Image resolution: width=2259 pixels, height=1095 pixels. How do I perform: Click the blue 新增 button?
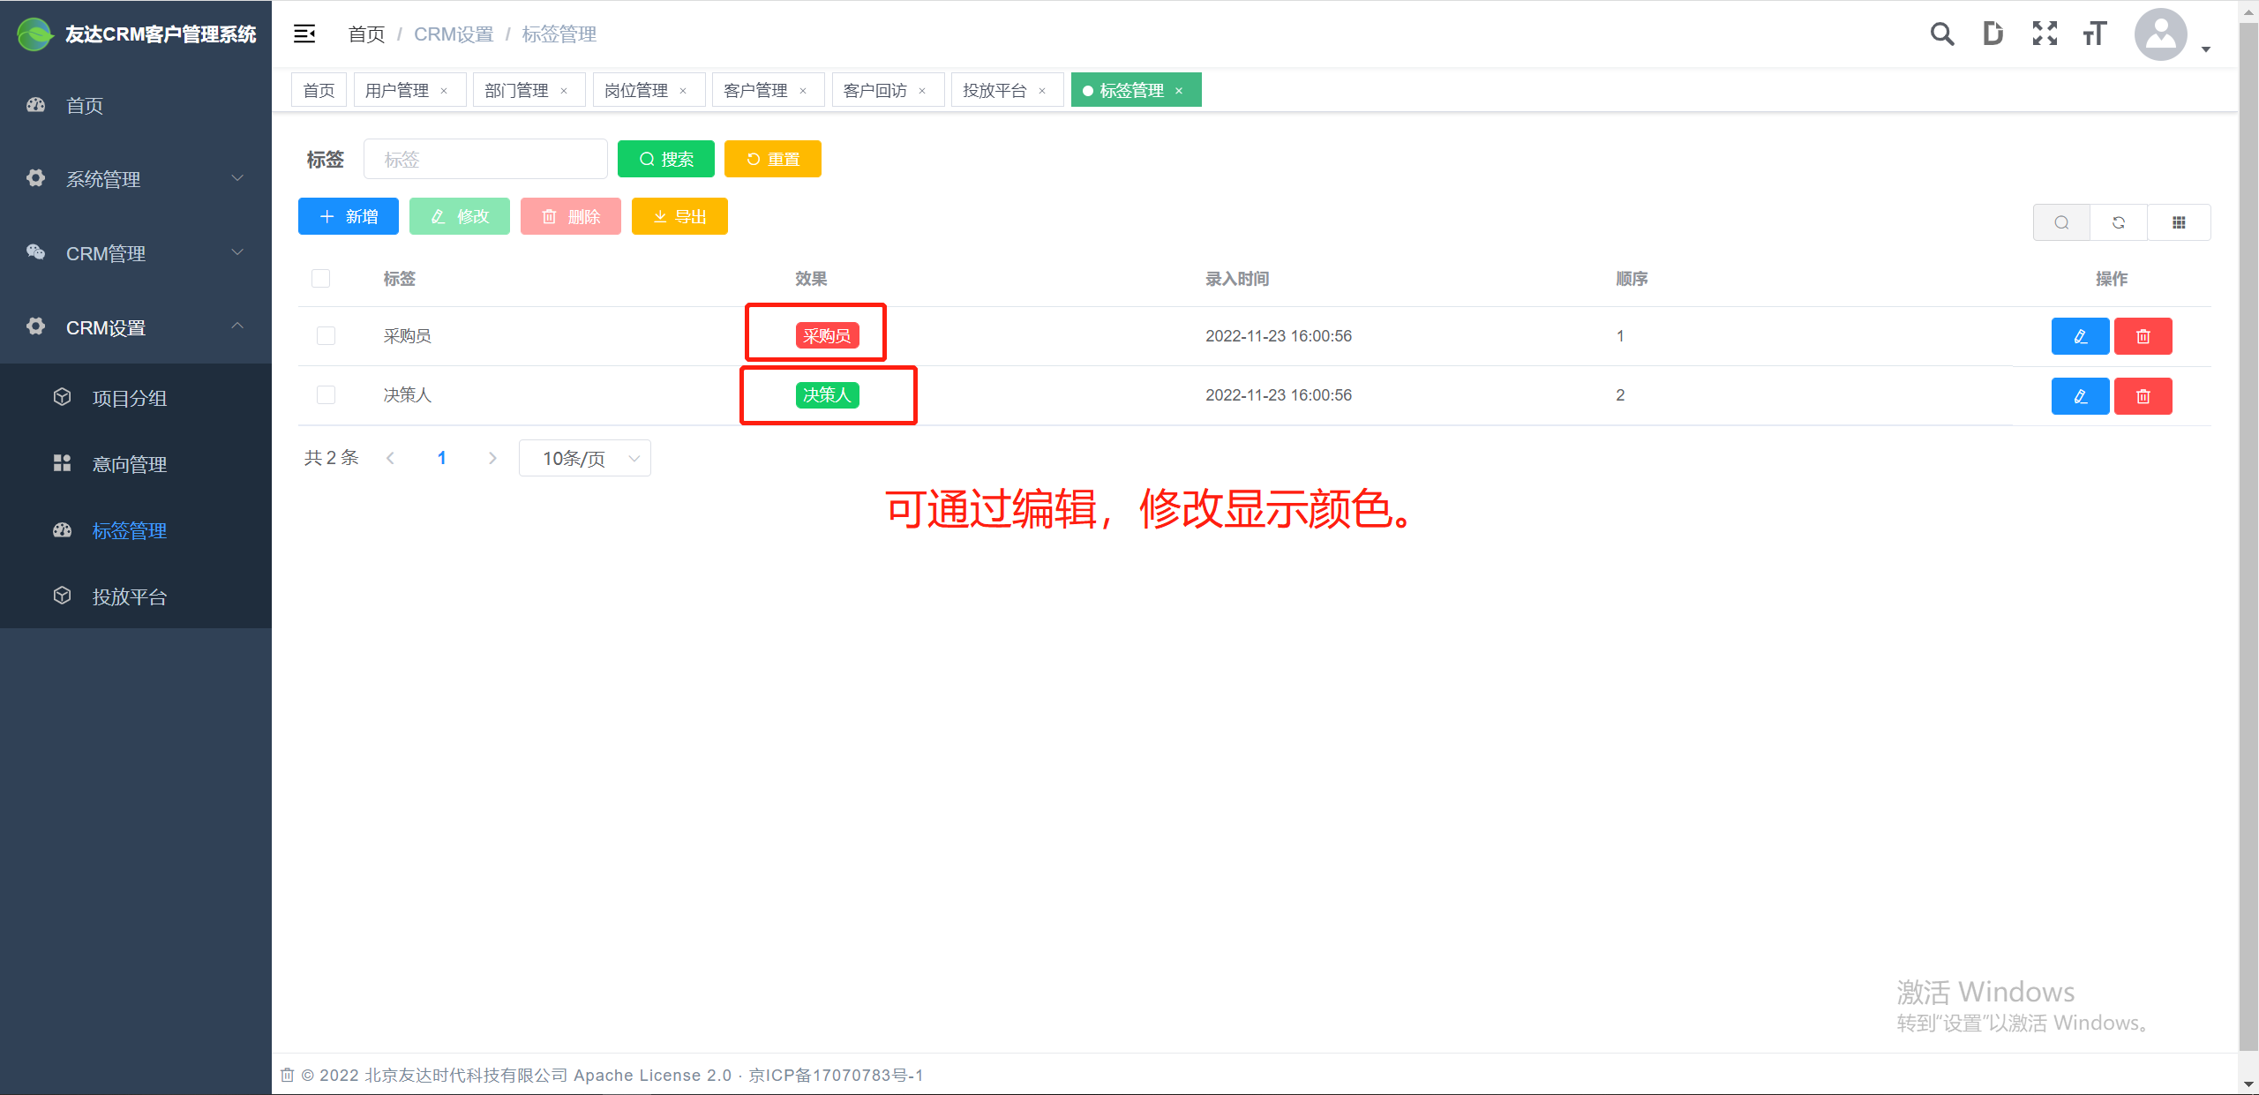coord(349,216)
